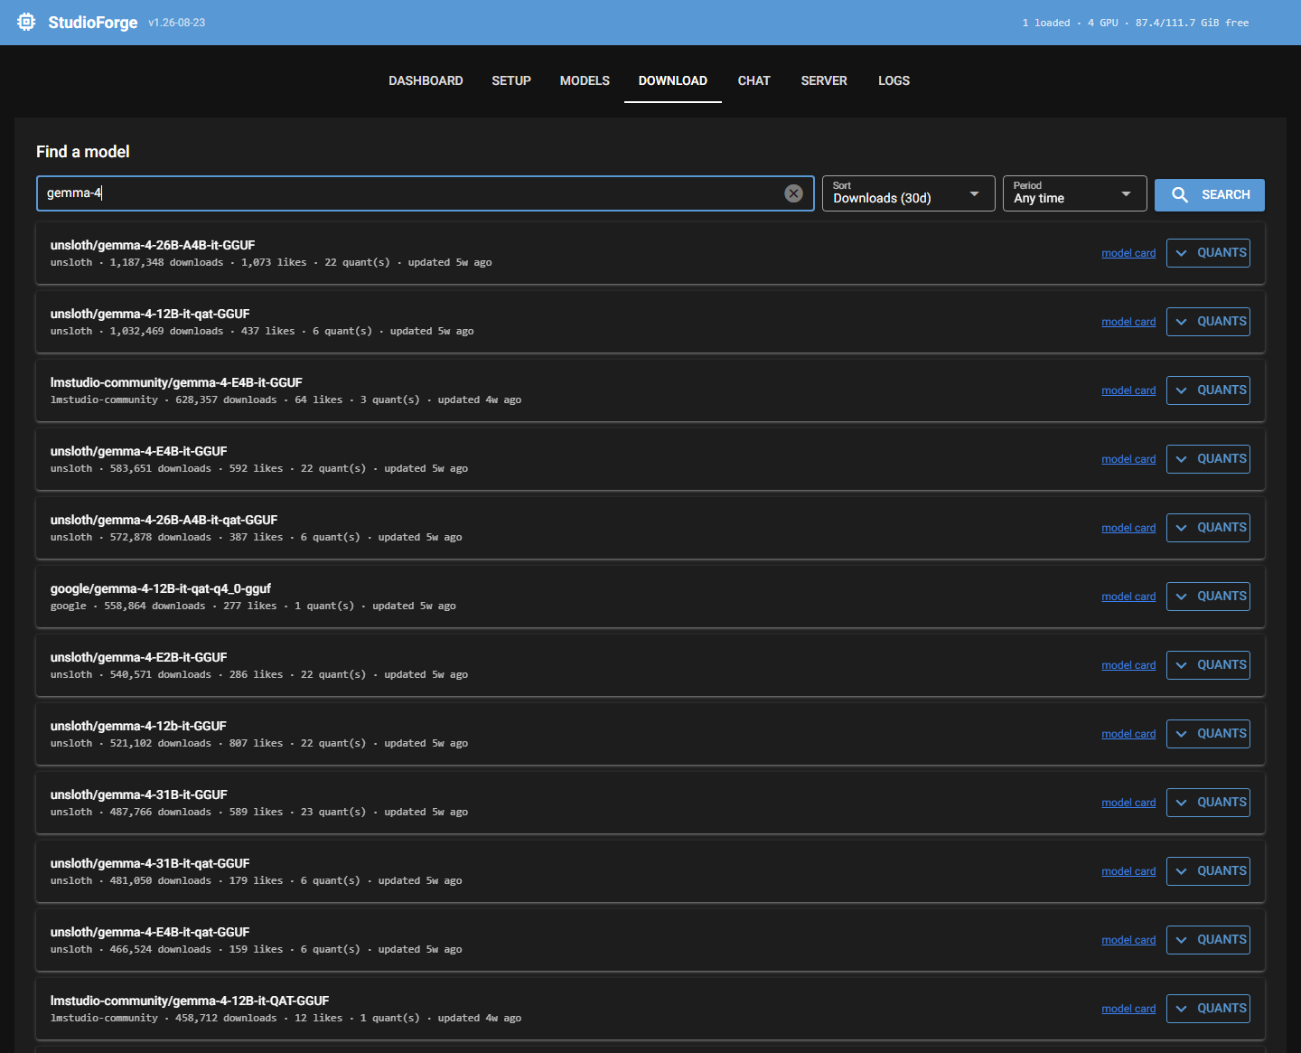Viewport: 1301px width, 1053px height.
Task: Click the Find a model heading
Action: click(83, 152)
